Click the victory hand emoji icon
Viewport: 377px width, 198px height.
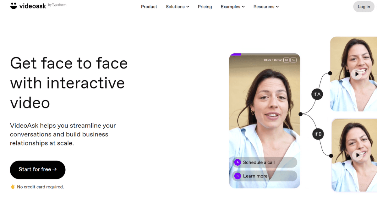13,187
